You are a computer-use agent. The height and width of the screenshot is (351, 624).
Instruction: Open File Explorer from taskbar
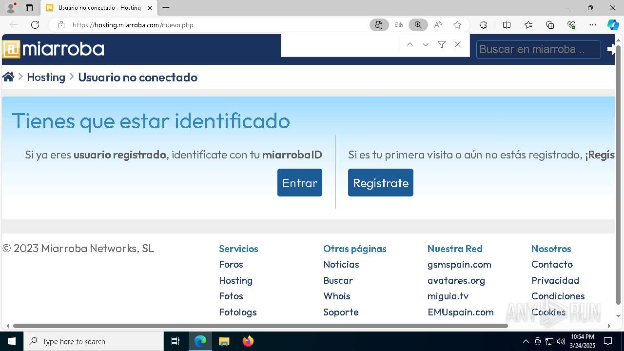tap(224, 341)
